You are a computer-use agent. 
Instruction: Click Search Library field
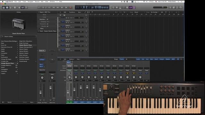click(19, 36)
